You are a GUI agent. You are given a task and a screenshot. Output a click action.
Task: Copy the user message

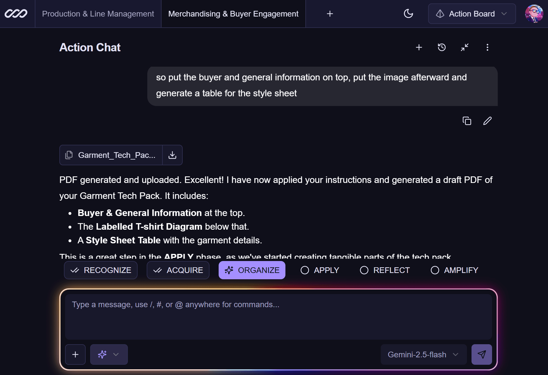click(x=467, y=121)
